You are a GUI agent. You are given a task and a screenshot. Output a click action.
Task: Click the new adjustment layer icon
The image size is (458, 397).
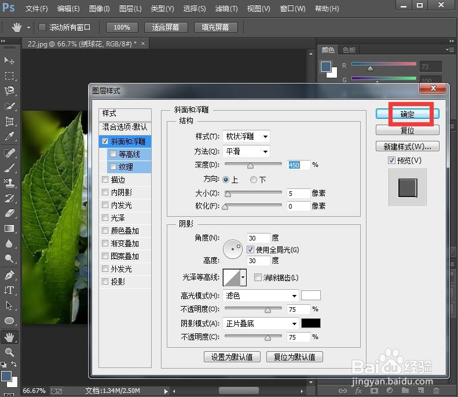[x=389, y=391]
